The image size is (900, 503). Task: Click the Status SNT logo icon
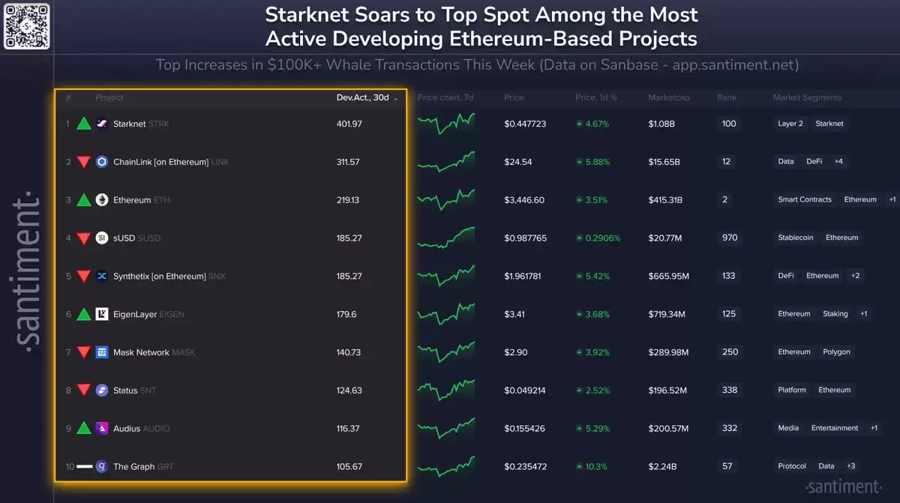(x=102, y=391)
